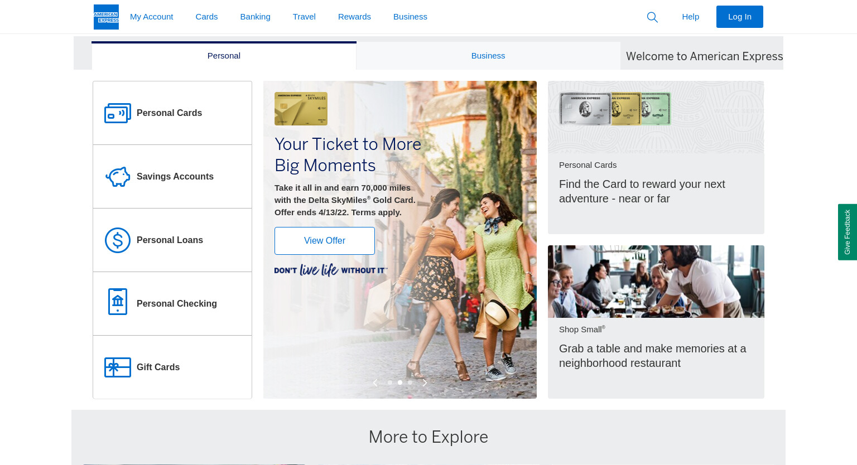Open Gift Cards sidebar link
This screenshot has width=857, height=465.
tap(172, 367)
